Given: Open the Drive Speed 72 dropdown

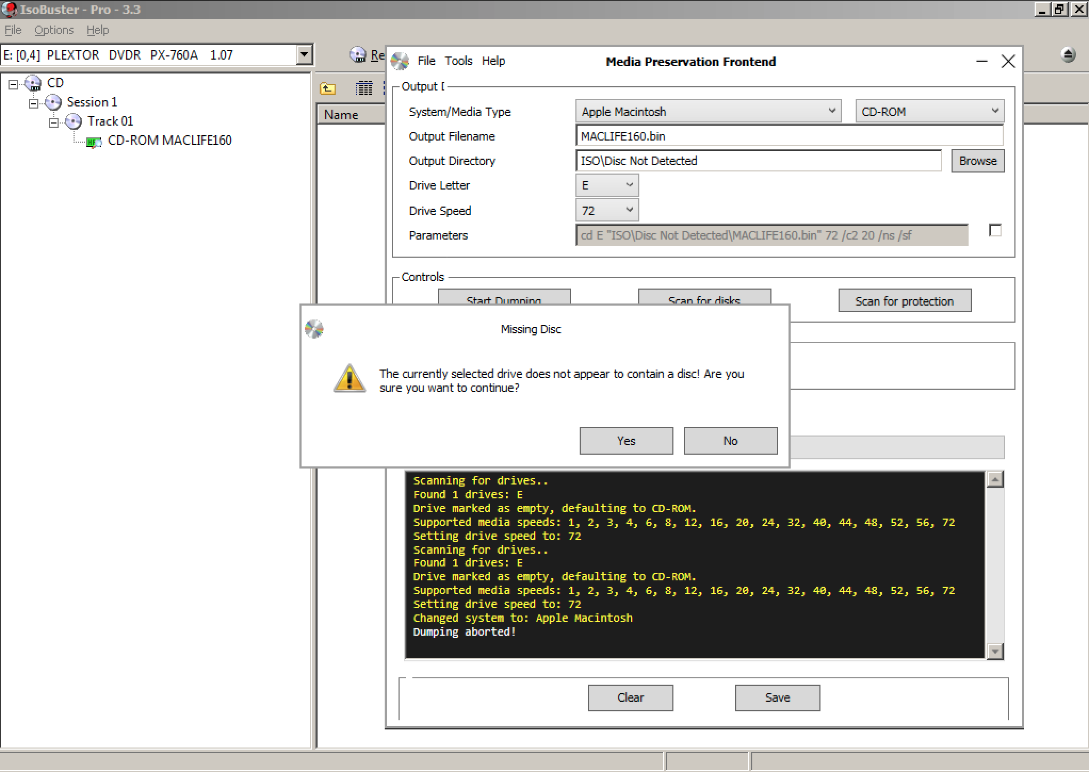Looking at the screenshot, I should (607, 211).
